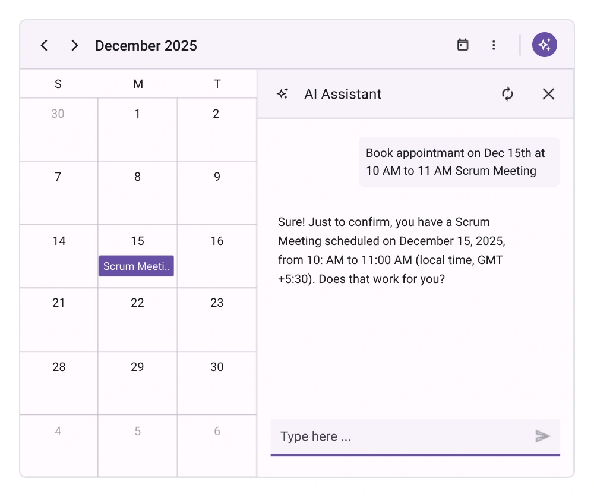The image size is (594, 497).
Task: Select the calendar date picker icon
Action: [463, 45]
